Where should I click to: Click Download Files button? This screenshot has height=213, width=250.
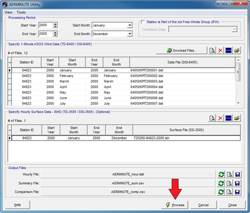pyautogui.click(x=182, y=50)
